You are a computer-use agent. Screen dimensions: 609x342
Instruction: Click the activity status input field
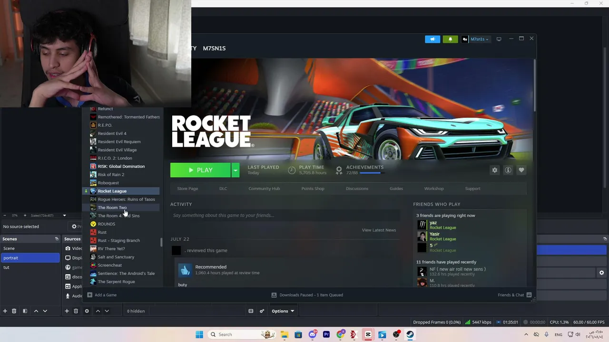tap(285, 215)
